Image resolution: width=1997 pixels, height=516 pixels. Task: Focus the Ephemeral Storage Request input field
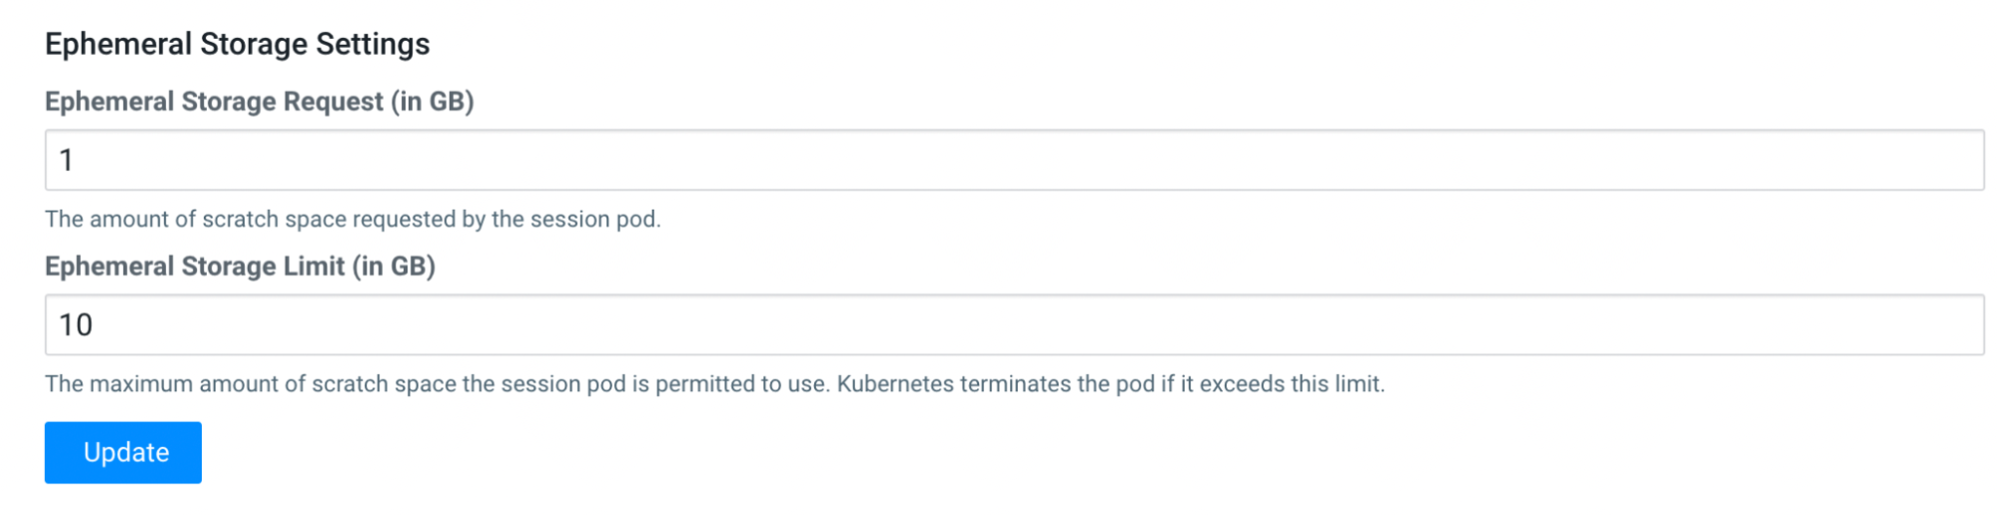[x=1014, y=160]
